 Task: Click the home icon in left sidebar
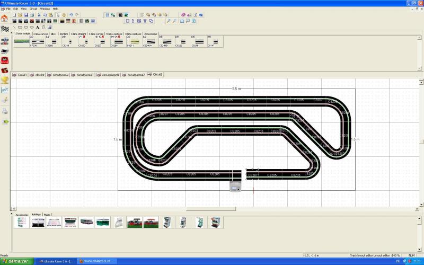click(x=4, y=18)
